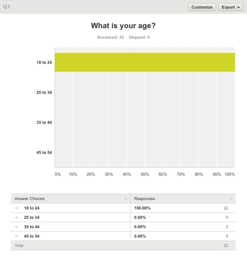Expand the 35 to 44 row arrow
The width and height of the screenshot is (247, 262).
(x=17, y=227)
